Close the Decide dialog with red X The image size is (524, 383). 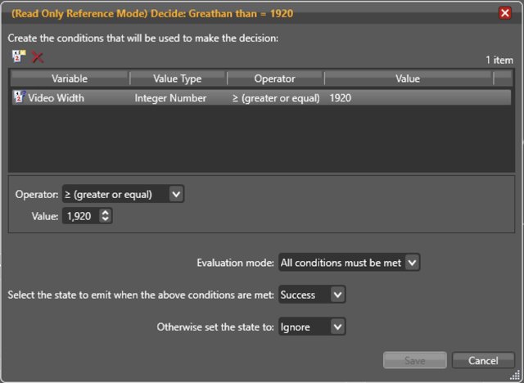click(504, 13)
